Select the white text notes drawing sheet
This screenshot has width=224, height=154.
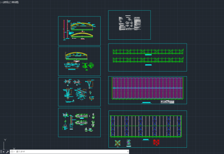click(130, 25)
